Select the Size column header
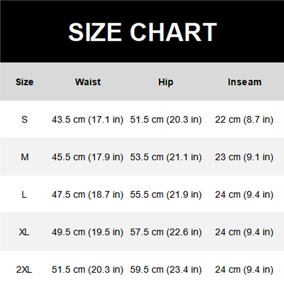 24,82
